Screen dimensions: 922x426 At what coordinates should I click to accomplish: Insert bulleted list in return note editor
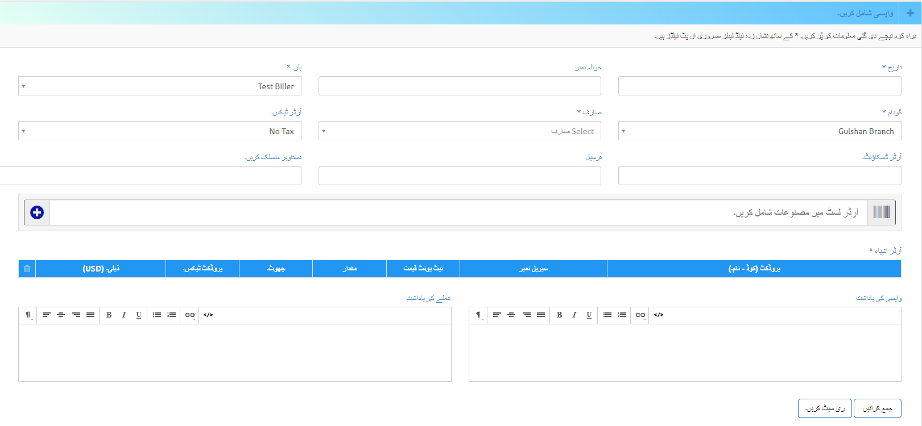[607, 315]
